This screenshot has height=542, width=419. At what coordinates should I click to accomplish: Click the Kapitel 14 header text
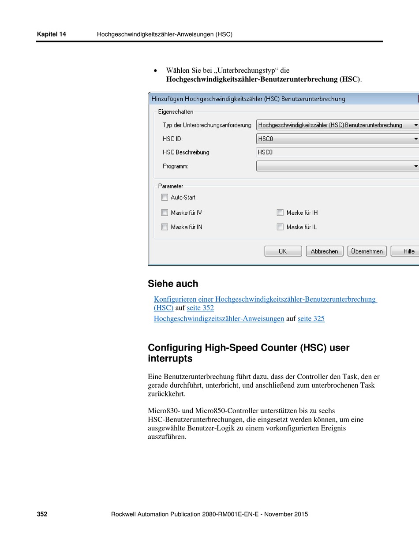tap(52, 34)
